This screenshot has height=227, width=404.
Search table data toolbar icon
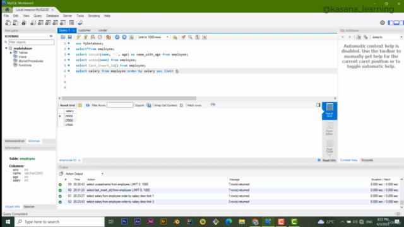point(71,23)
